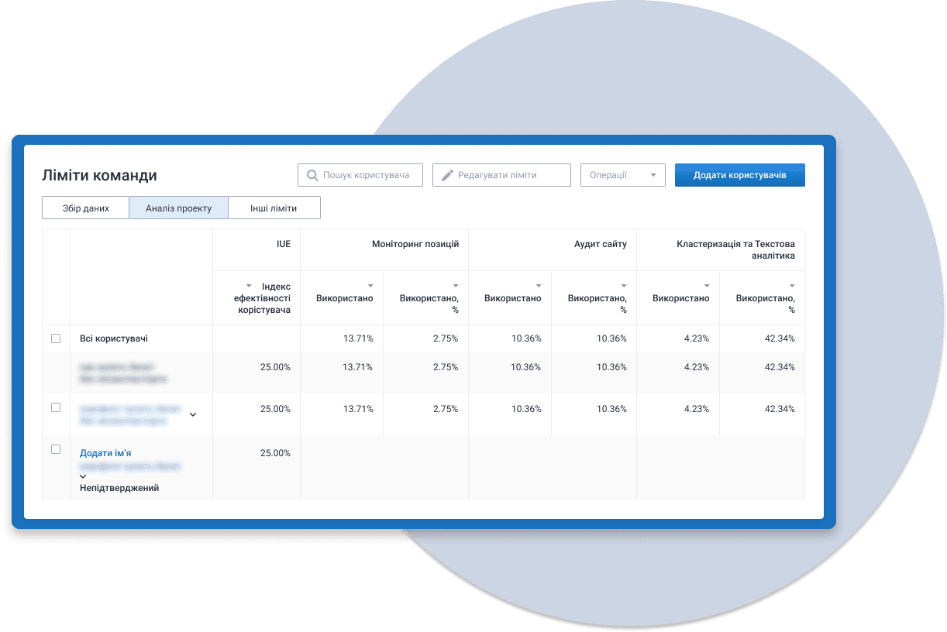
Task: Click the Додати ім'я link
Action: pyautogui.click(x=111, y=453)
